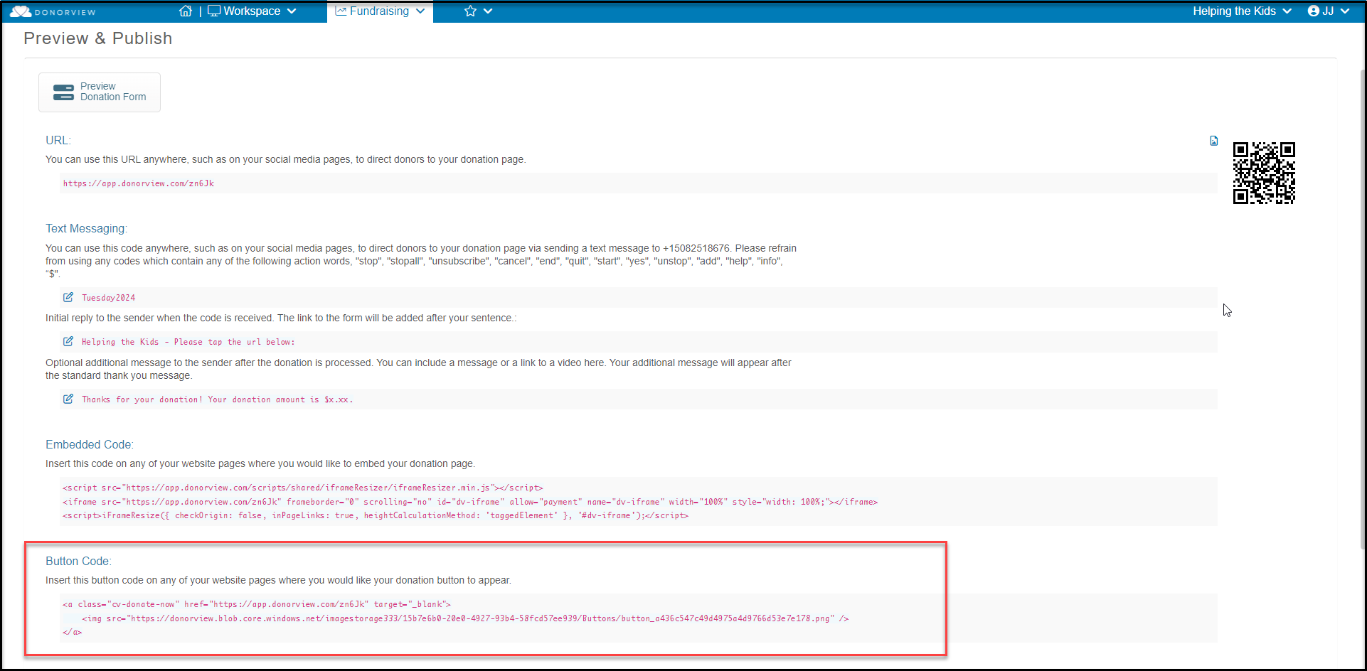Click the donation form preview icon

(63, 92)
